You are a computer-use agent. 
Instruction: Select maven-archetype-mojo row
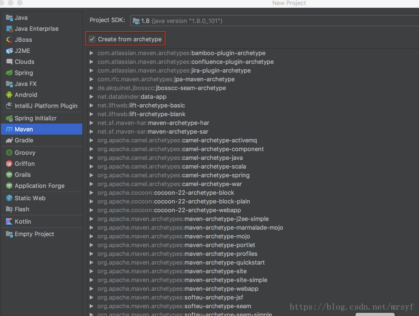pyautogui.click(x=253, y=237)
